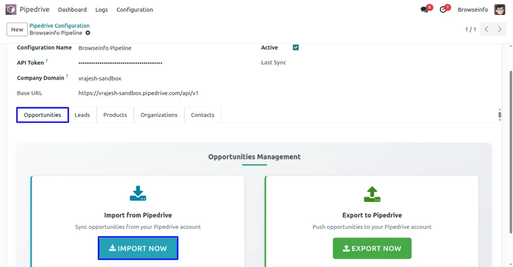Switch to the Products tab

[115, 115]
